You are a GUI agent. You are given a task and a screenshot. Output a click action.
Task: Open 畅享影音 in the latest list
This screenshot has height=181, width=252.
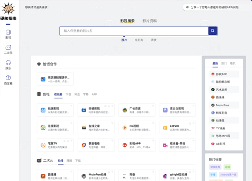tap(224, 113)
